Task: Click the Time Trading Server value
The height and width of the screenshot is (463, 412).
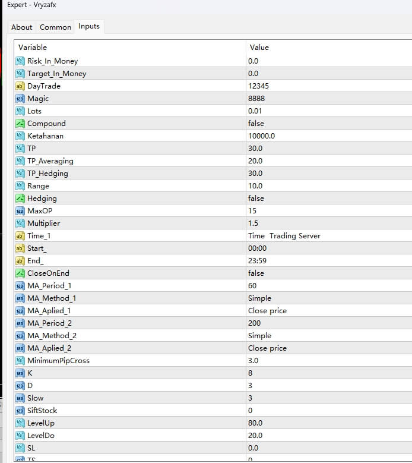Action: pyautogui.click(x=284, y=236)
